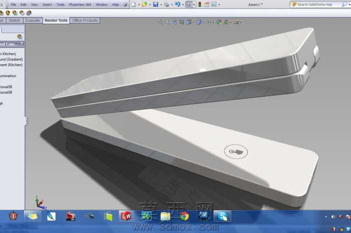
Task: Expand the Open file dropdown arrow
Action: click(150, 5)
